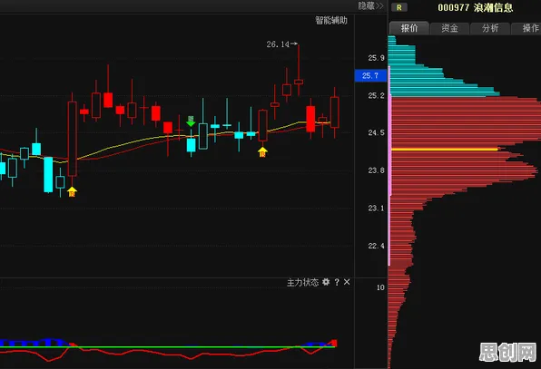541x369 pixels.
Task: Click the 22.4 price axis label
Action: click(376, 246)
